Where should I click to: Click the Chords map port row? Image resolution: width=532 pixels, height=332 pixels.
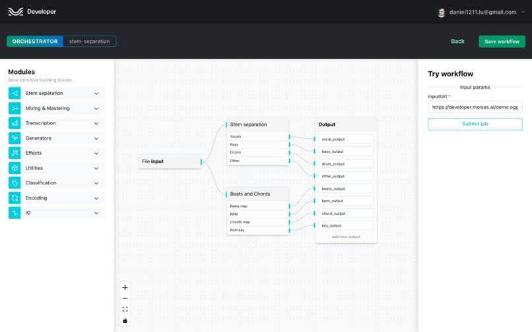(257, 222)
